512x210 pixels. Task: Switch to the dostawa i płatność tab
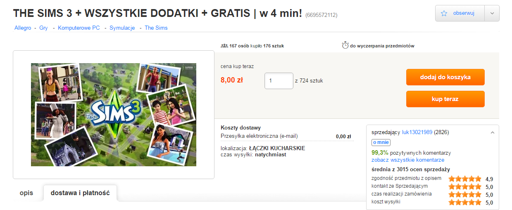[80, 193]
